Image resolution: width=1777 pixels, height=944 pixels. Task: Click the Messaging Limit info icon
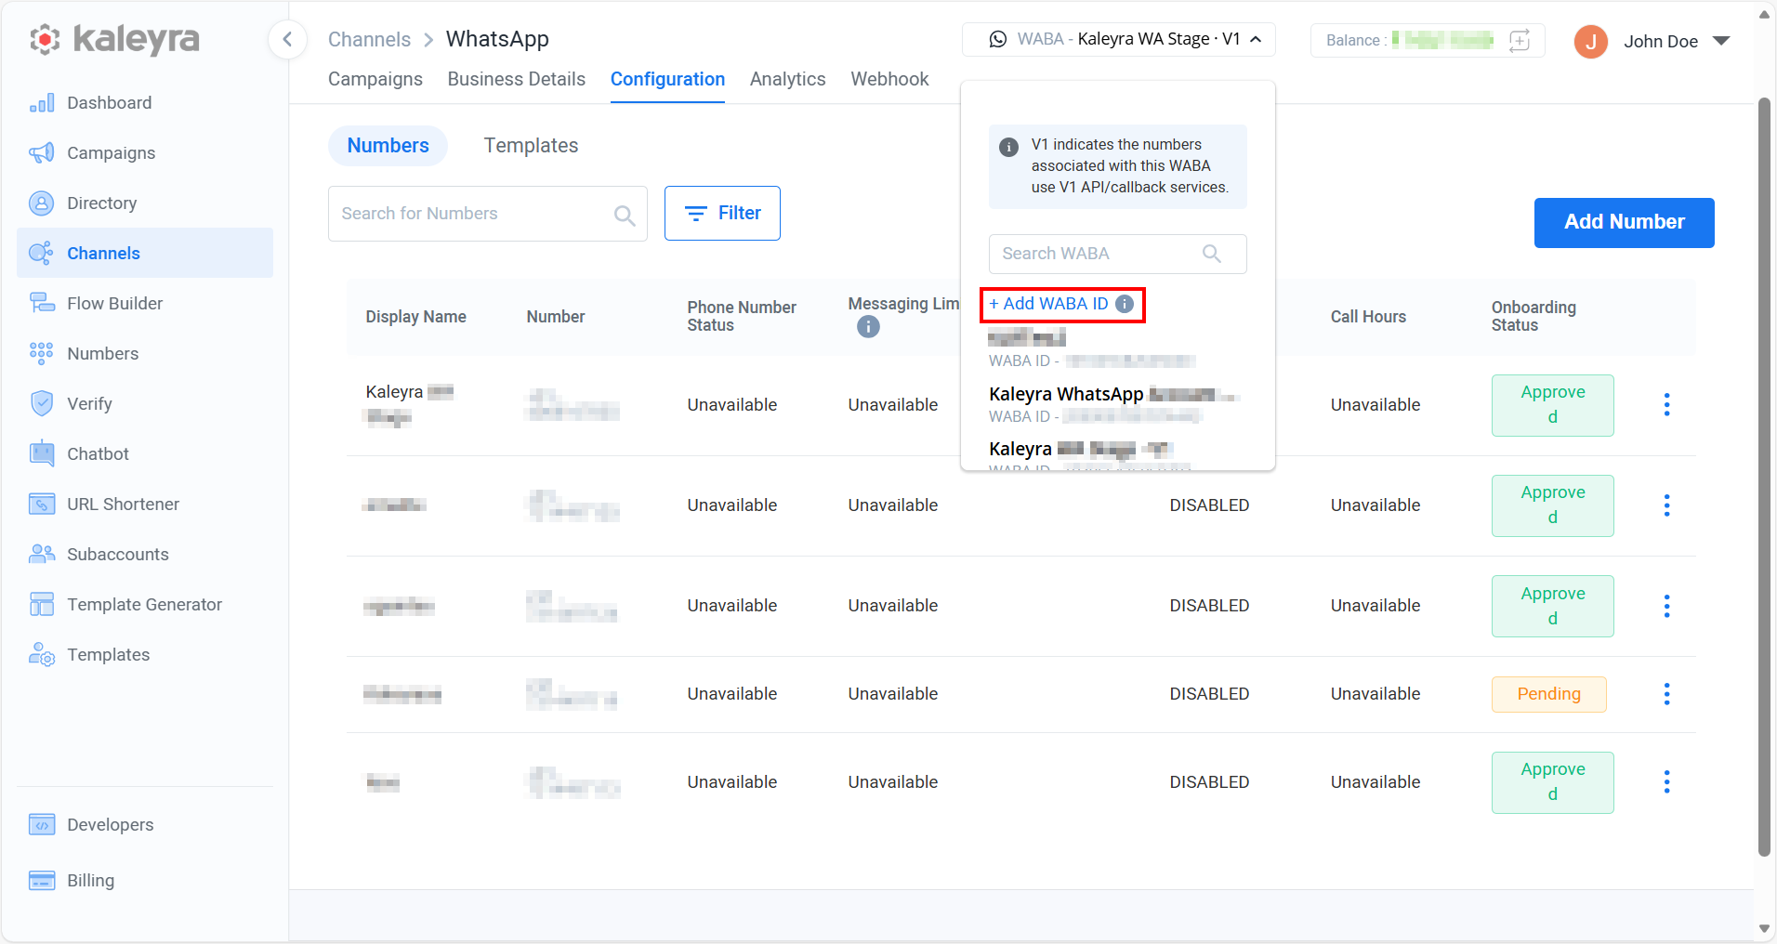(868, 327)
